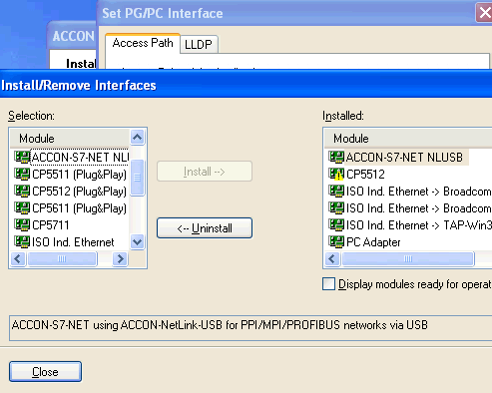492x393 pixels.
Task: Select CP5711 in Selection list
Action: 51,225
